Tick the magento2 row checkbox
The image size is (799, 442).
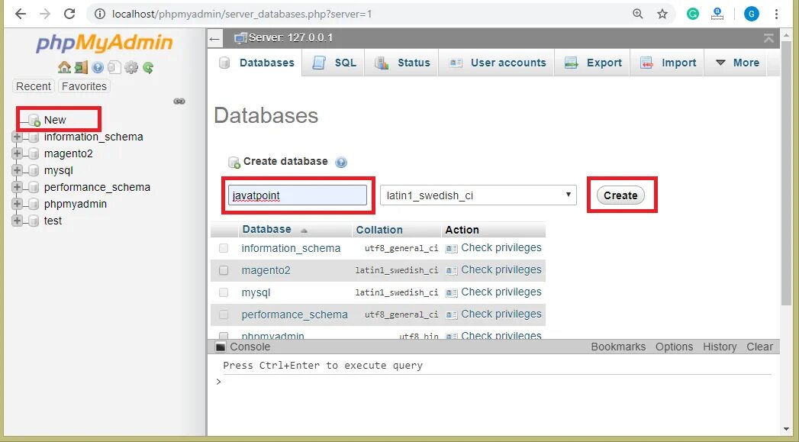coord(223,270)
